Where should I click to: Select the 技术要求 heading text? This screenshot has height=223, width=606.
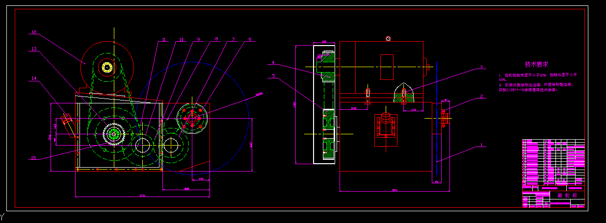[x=536, y=64]
